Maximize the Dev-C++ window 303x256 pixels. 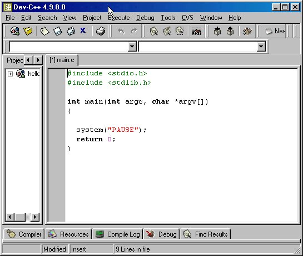point(285,7)
